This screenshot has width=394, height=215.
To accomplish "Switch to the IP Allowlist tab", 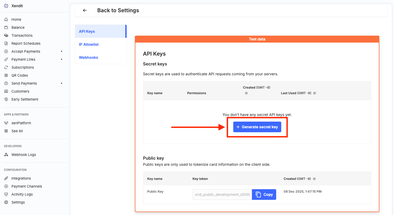I will (x=101, y=44).
